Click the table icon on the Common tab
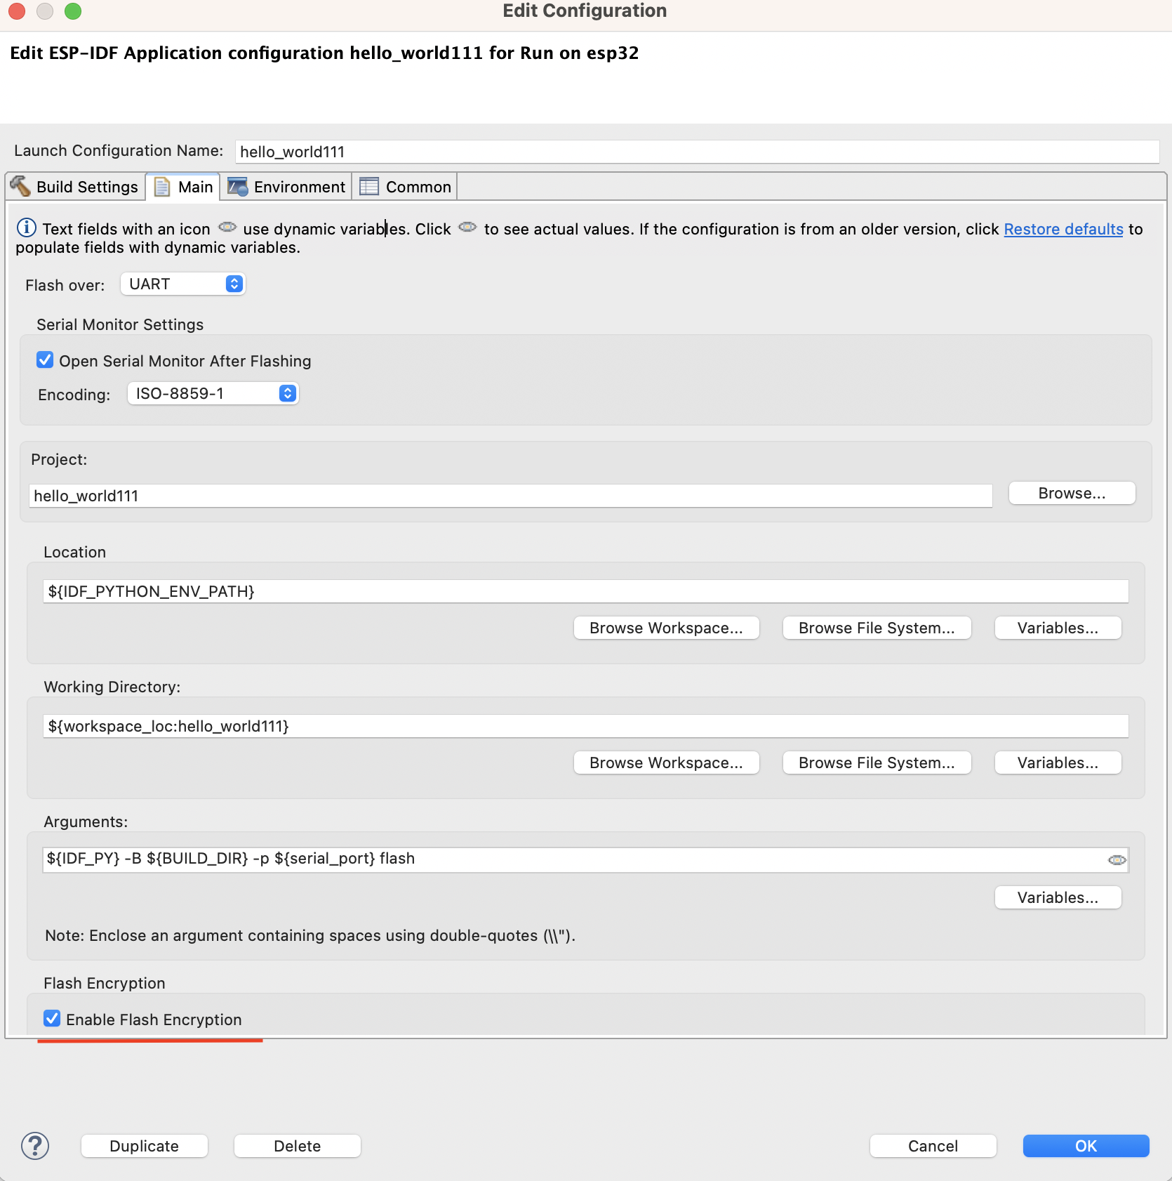Screen dimensions: 1172x1181 (x=368, y=186)
